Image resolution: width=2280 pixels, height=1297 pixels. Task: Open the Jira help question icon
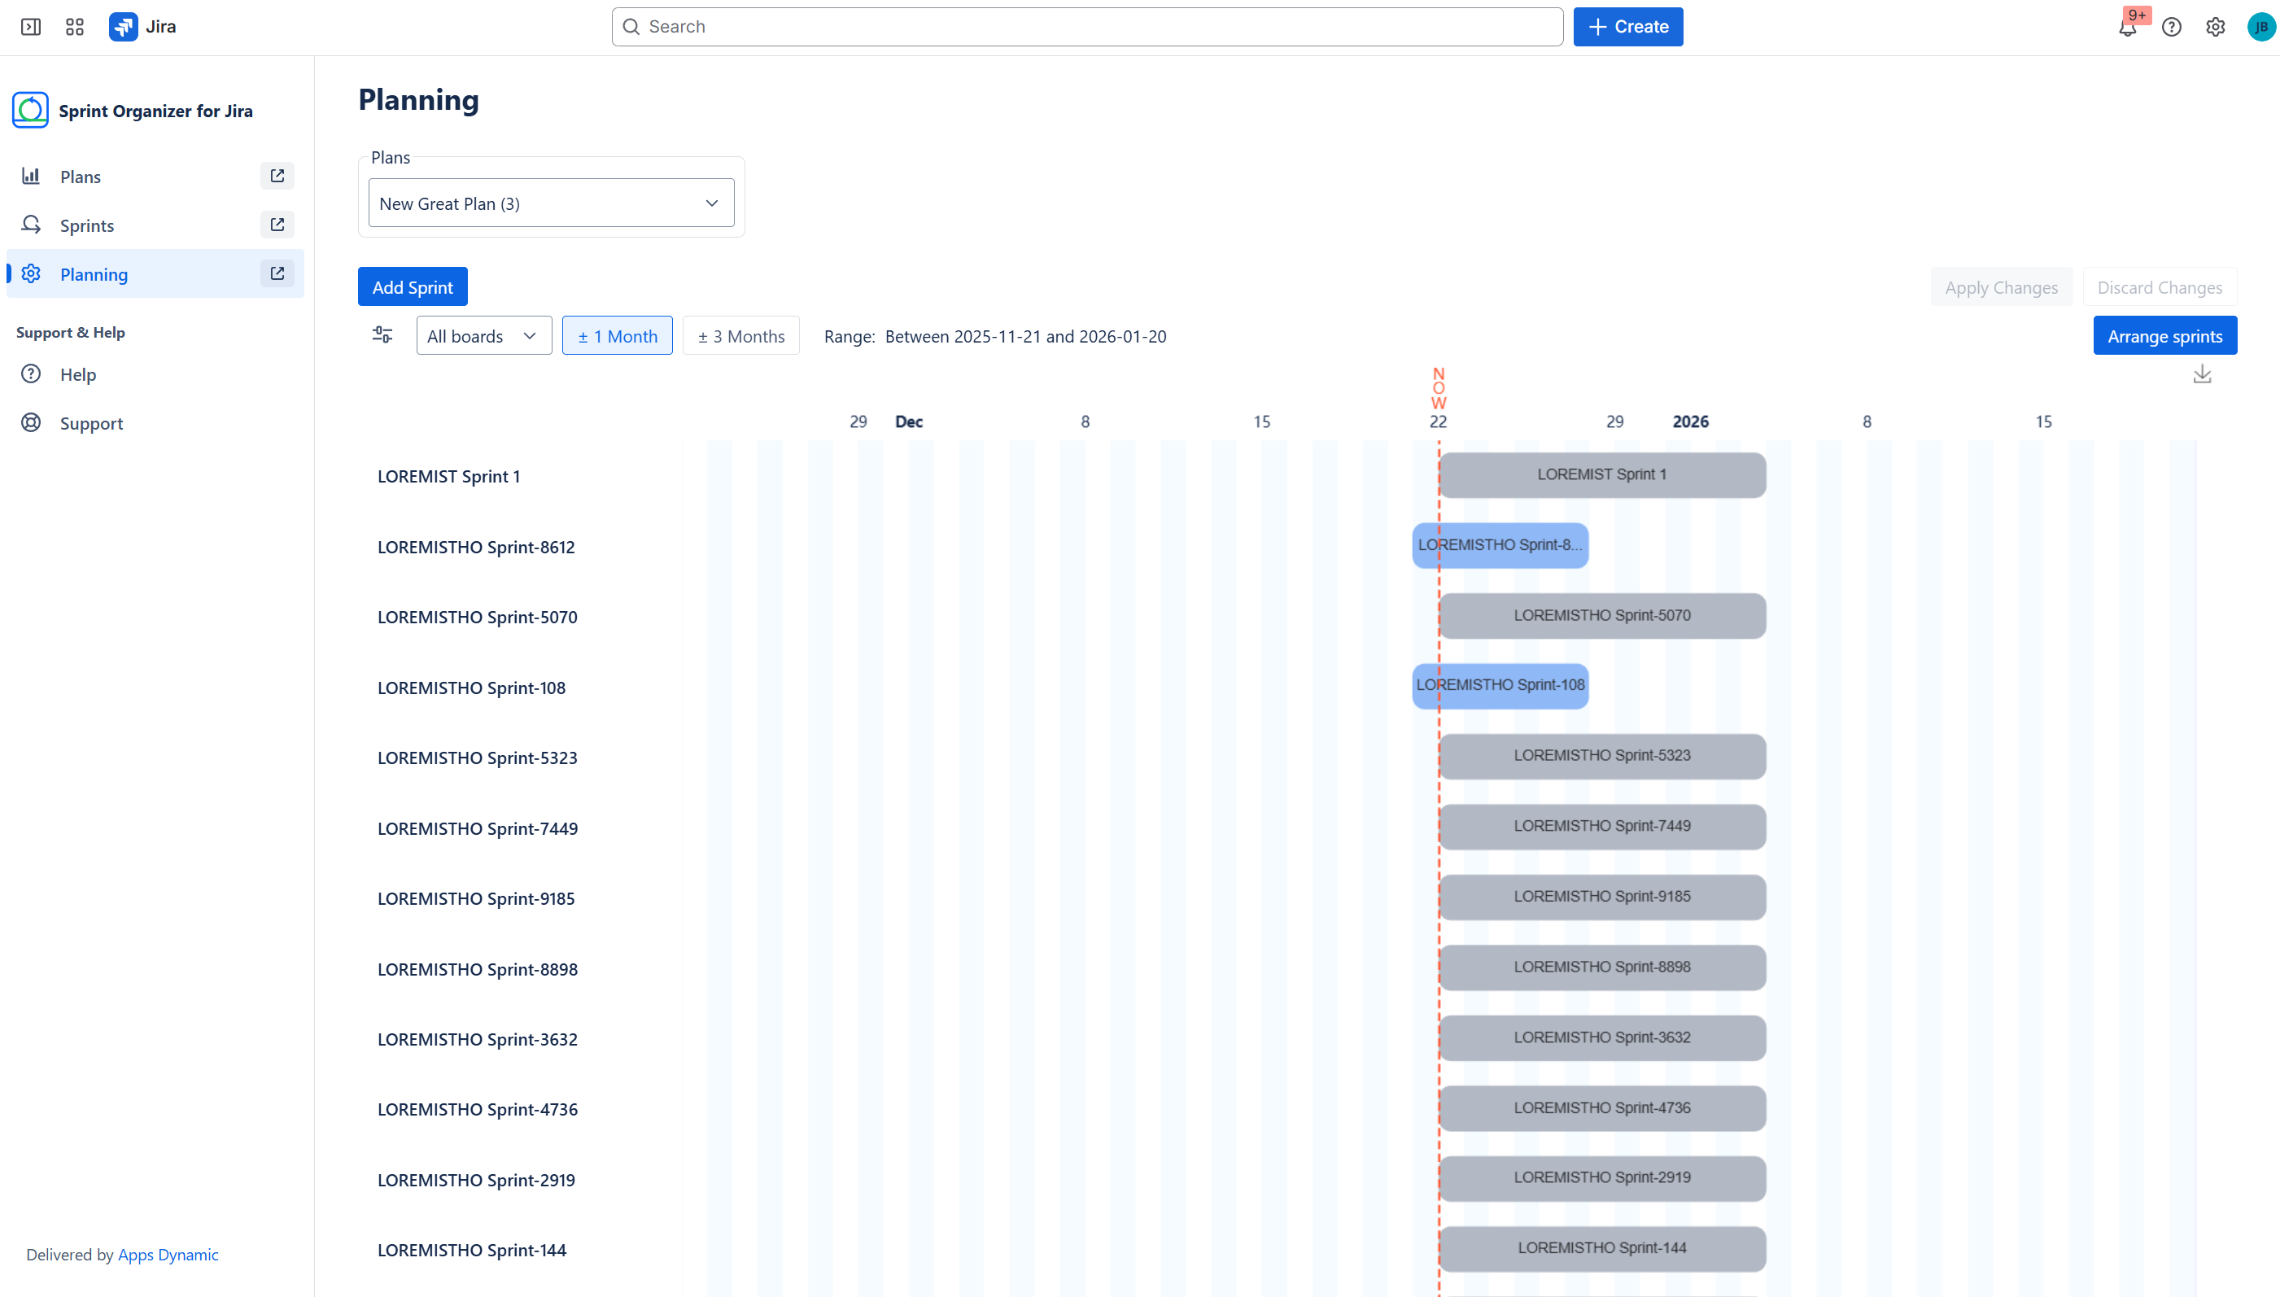[x=2171, y=27]
